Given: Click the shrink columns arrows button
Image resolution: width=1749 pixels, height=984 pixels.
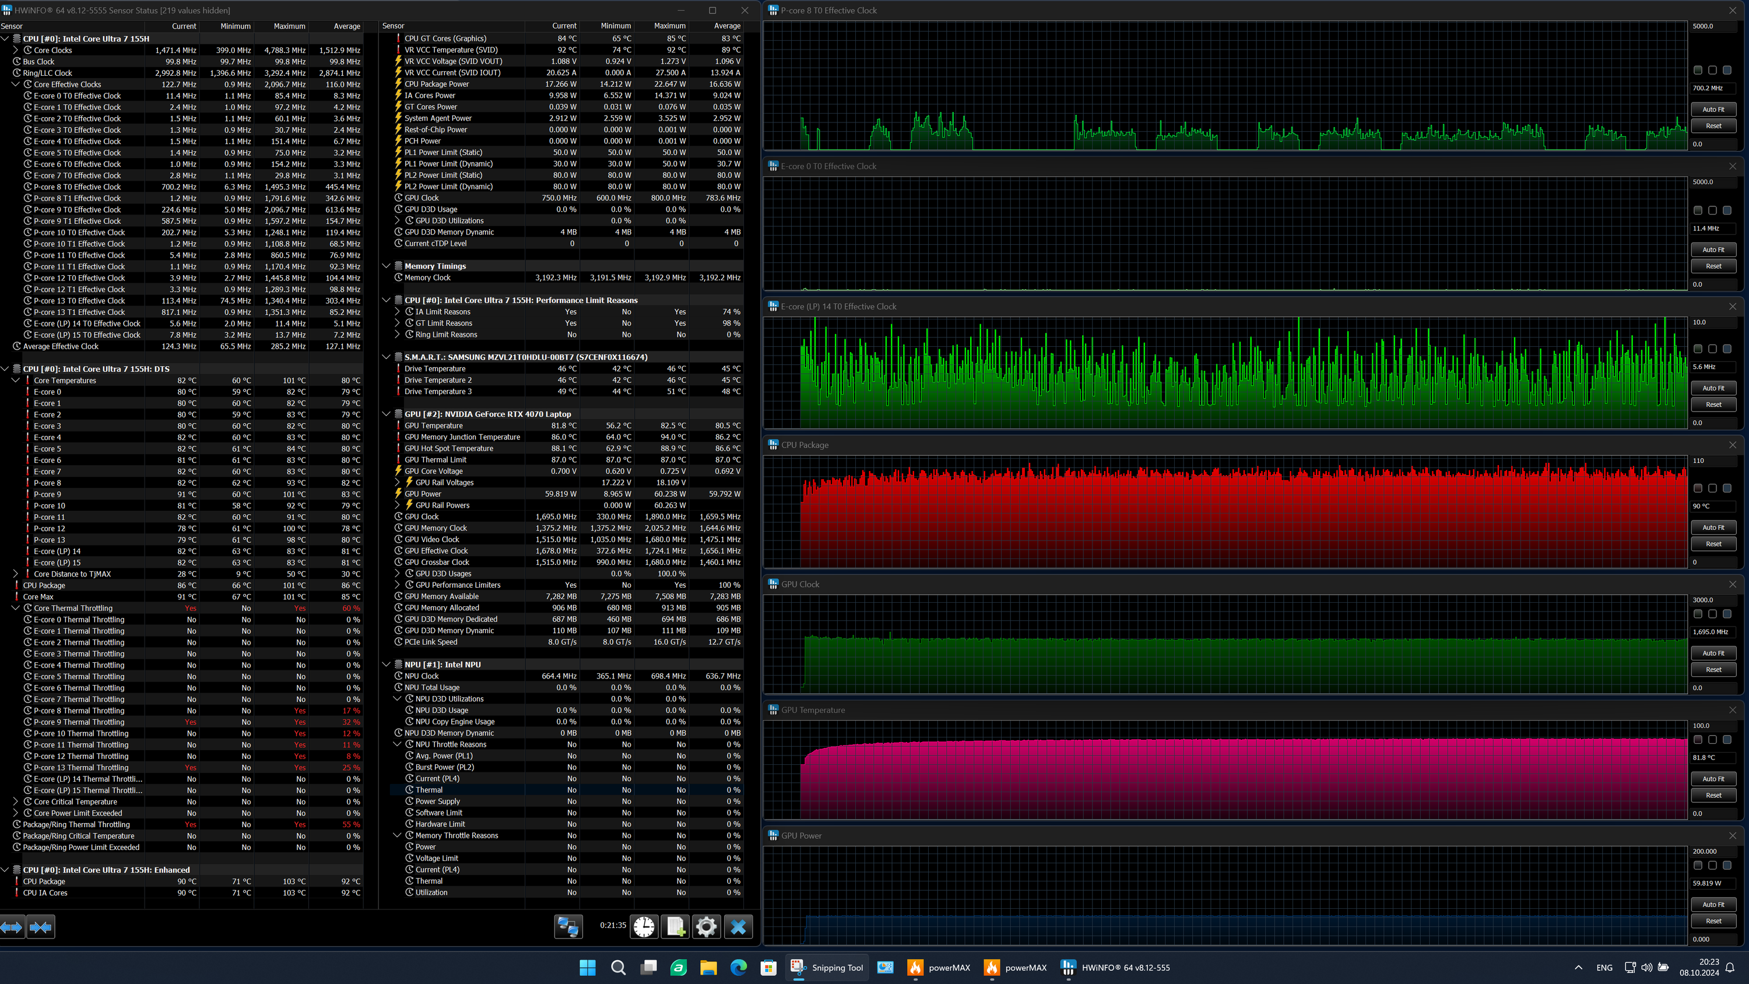Looking at the screenshot, I should click(x=41, y=927).
